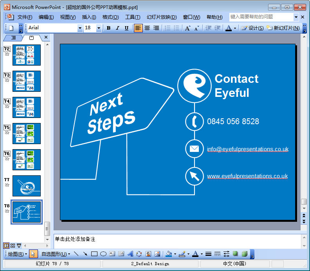Align text right

point(156,28)
